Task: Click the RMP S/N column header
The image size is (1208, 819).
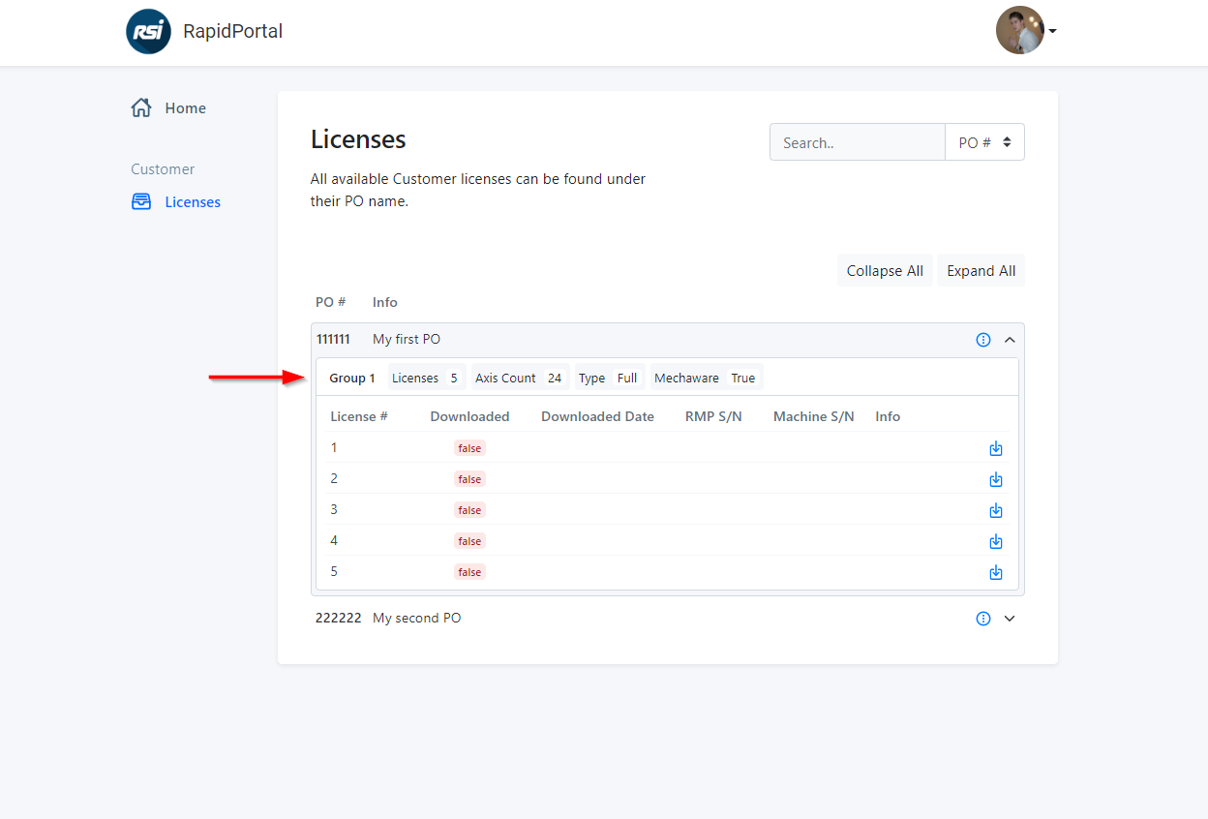Action: point(714,417)
